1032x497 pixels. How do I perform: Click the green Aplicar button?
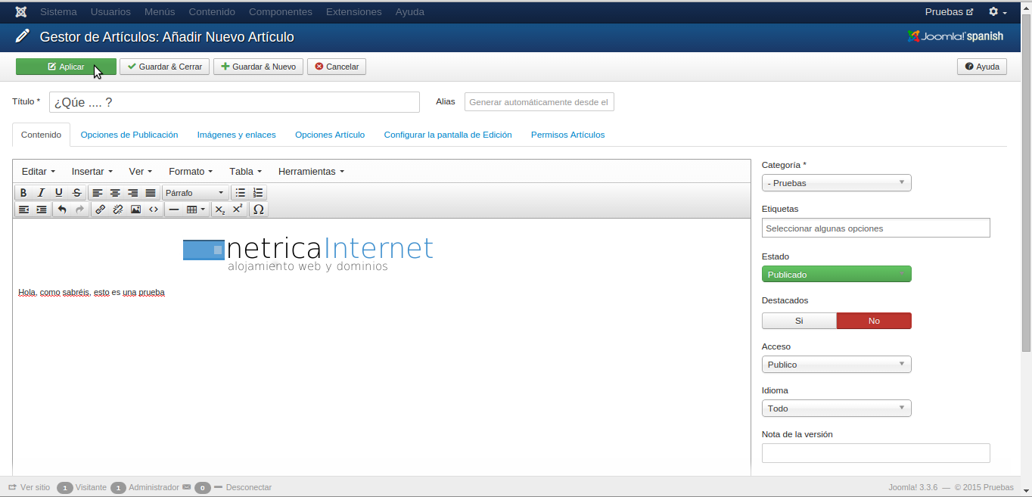coord(66,67)
